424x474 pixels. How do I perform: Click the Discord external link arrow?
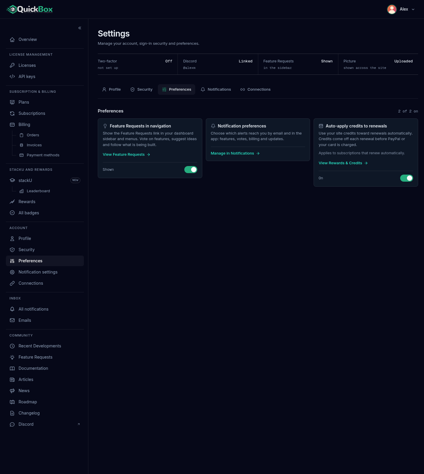click(79, 424)
